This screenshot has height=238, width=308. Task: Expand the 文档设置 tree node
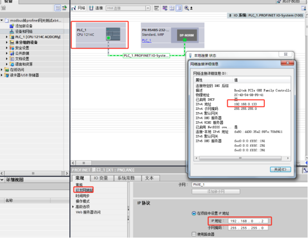[7, 59]
